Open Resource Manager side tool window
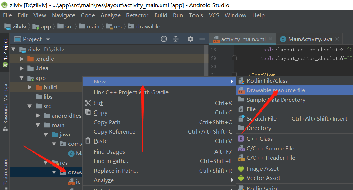The width and height of the screenshot is (353, 190). coord(5,106)
